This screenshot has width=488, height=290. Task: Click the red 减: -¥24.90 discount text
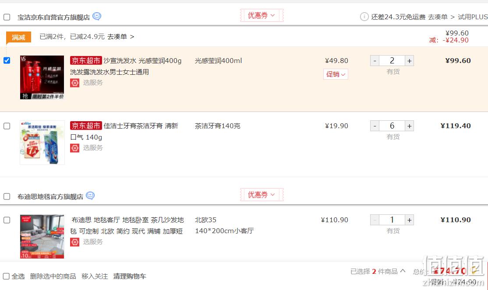(449, 40)
